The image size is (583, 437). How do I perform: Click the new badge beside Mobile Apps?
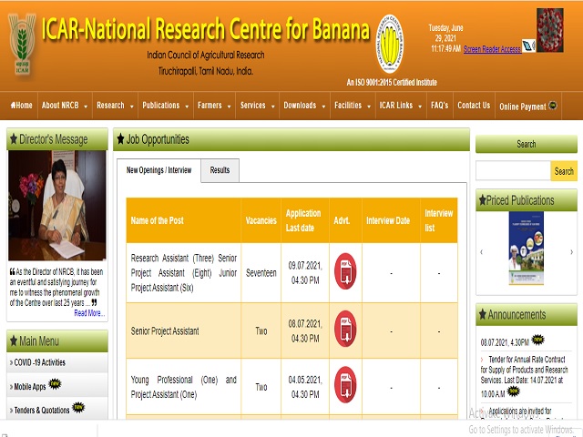coord(55,384)
